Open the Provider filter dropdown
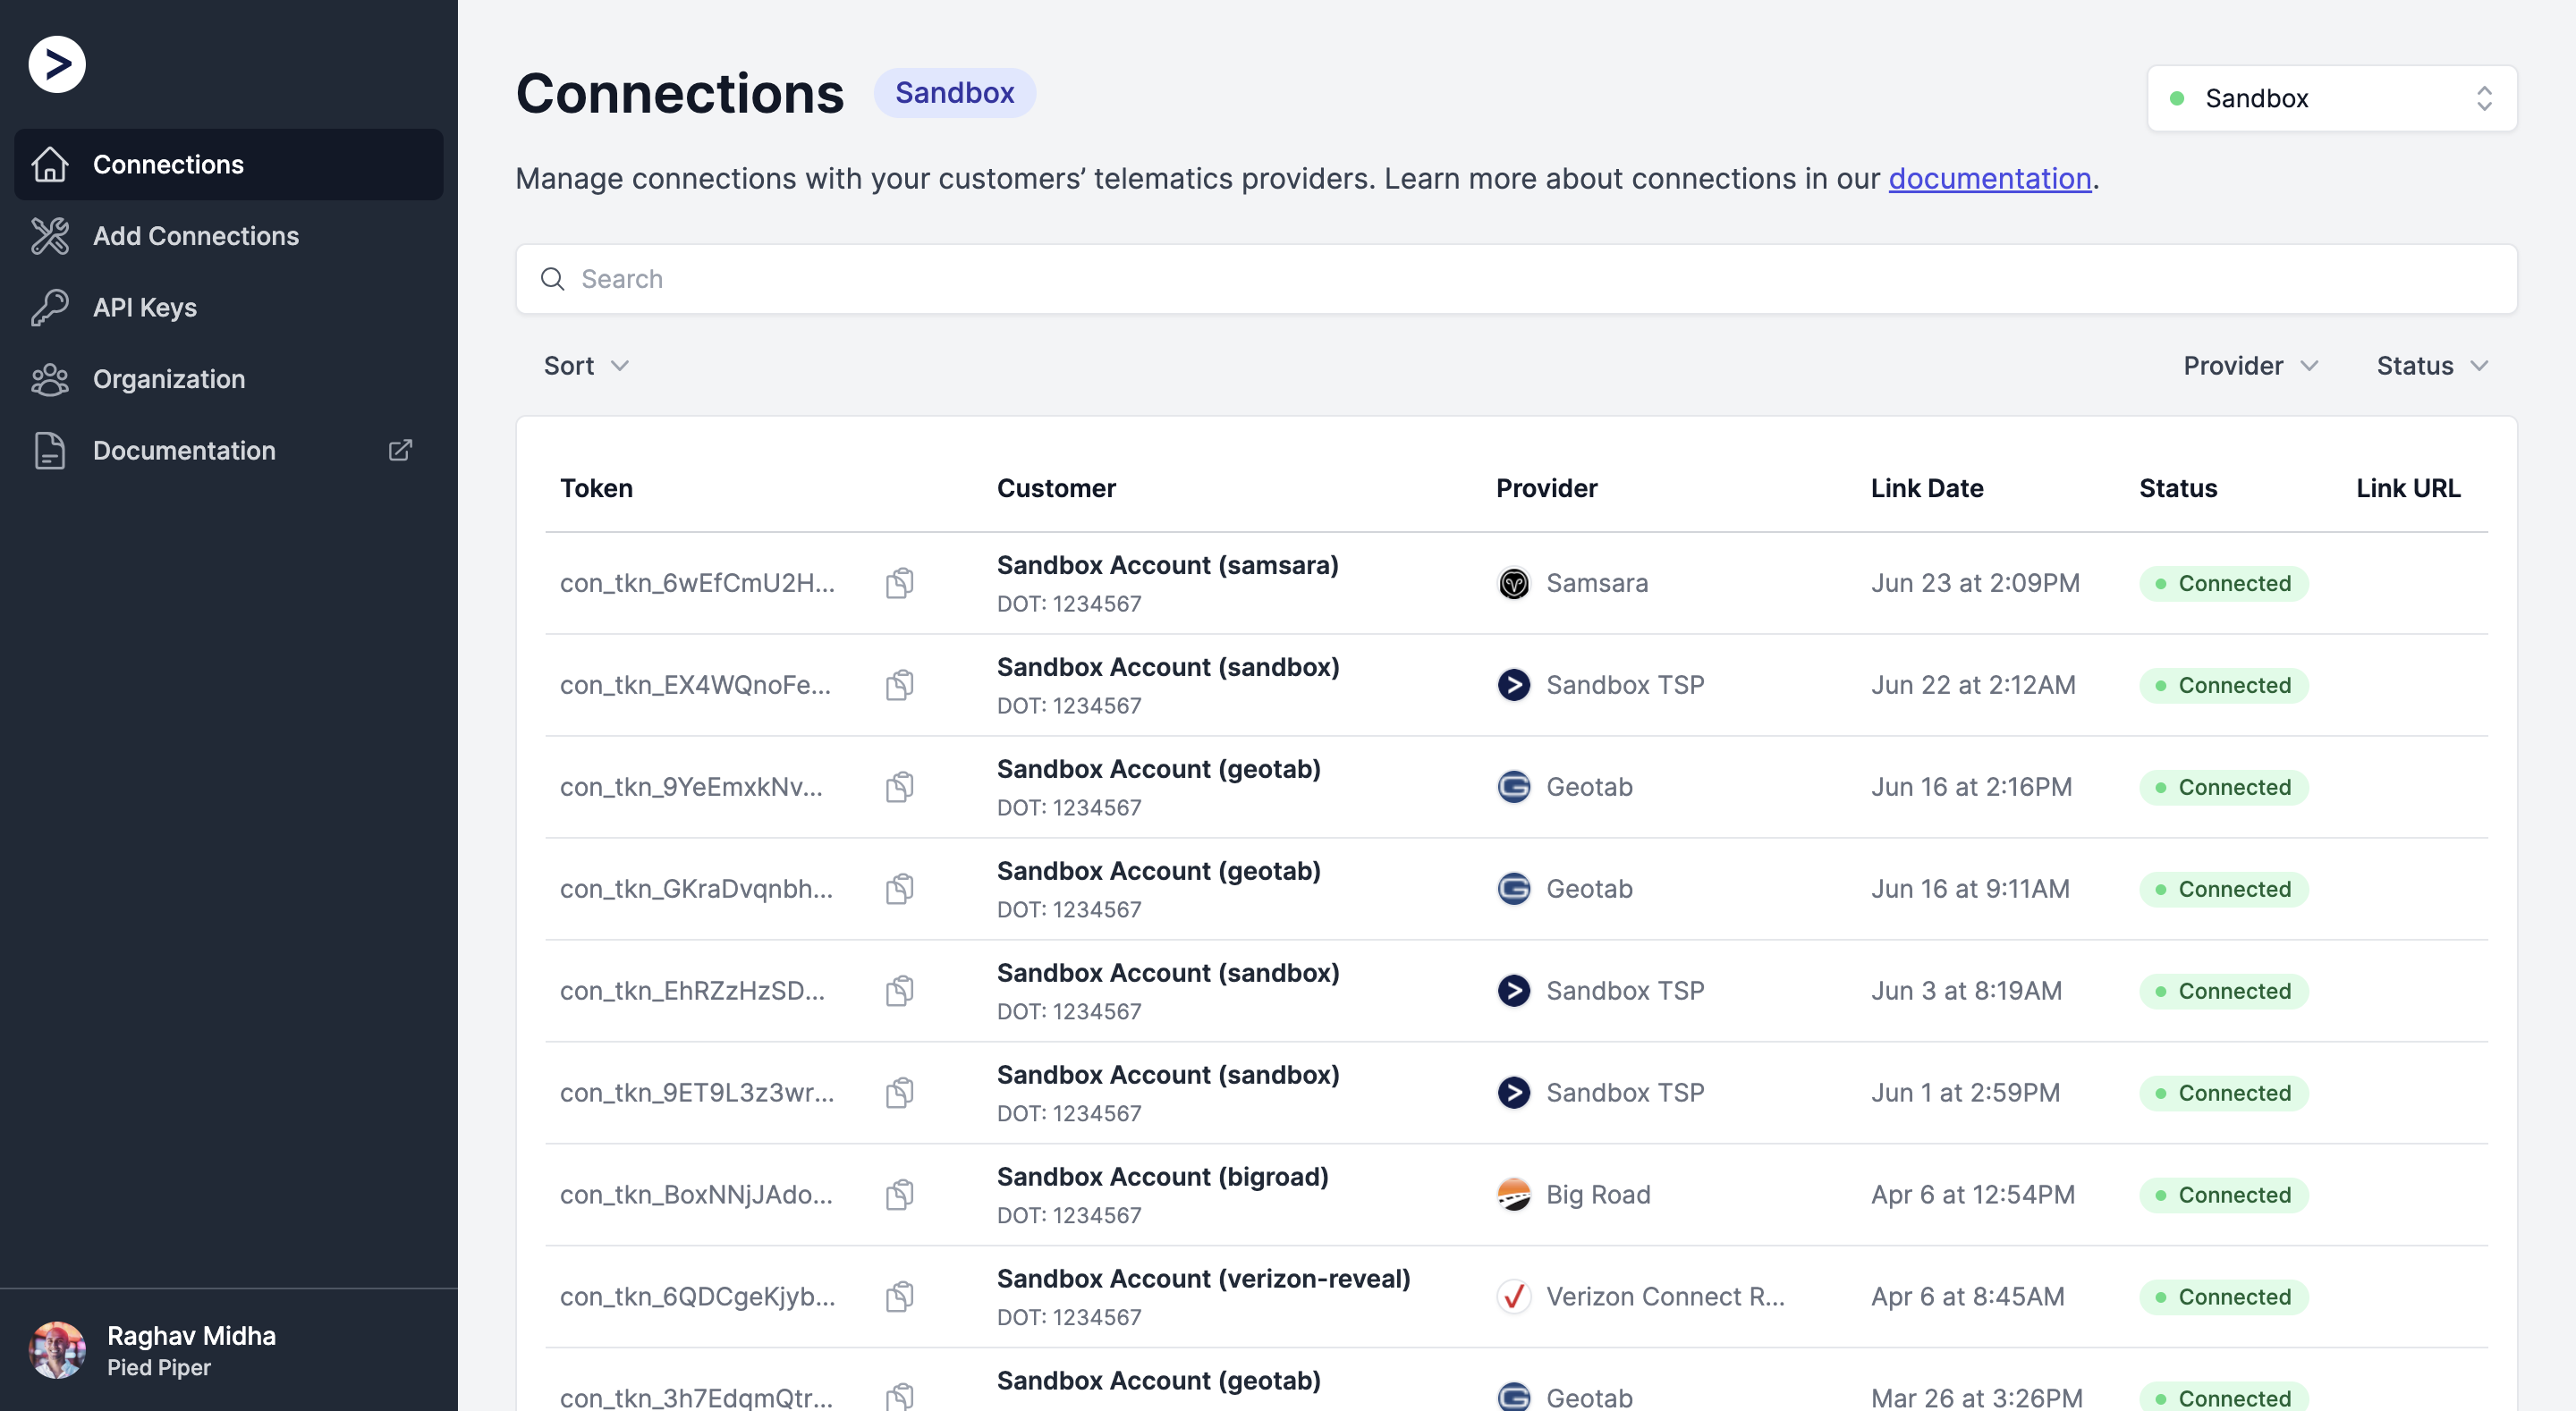 pyautogui.click(x=2250, y=366)
